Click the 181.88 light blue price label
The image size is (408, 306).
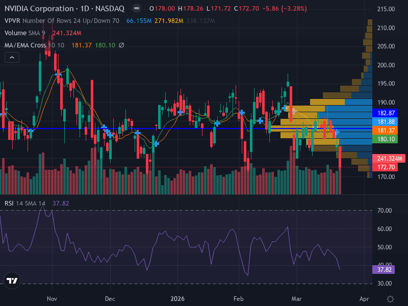point(386,122)
